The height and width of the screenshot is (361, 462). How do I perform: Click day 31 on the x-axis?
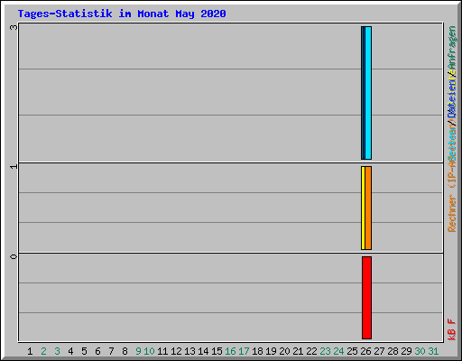pyautogui.click(x=433, y=351)
